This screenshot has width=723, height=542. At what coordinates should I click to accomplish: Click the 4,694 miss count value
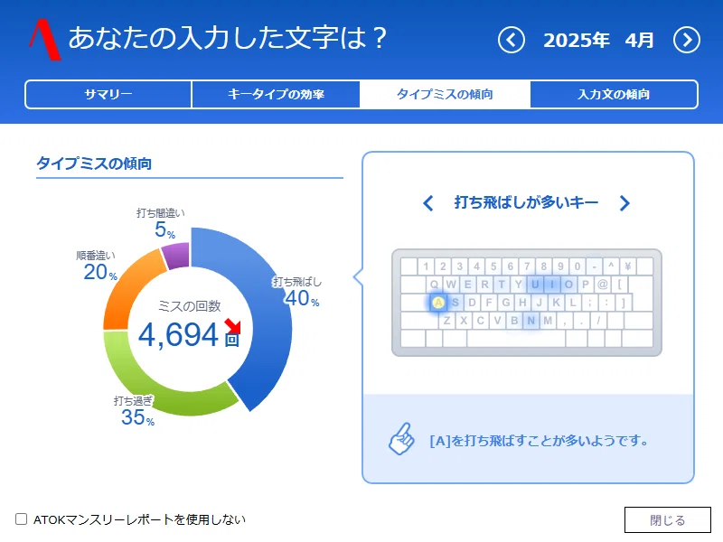click(178, 335)
